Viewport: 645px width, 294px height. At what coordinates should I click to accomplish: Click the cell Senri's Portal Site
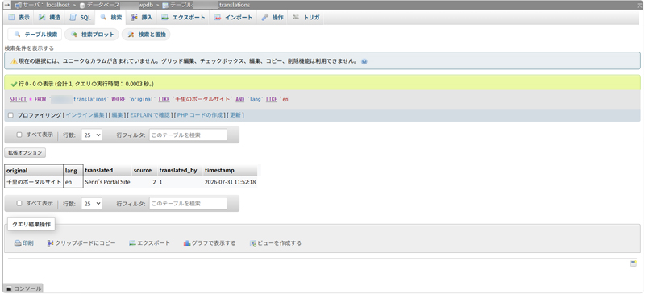click(107, 182)
